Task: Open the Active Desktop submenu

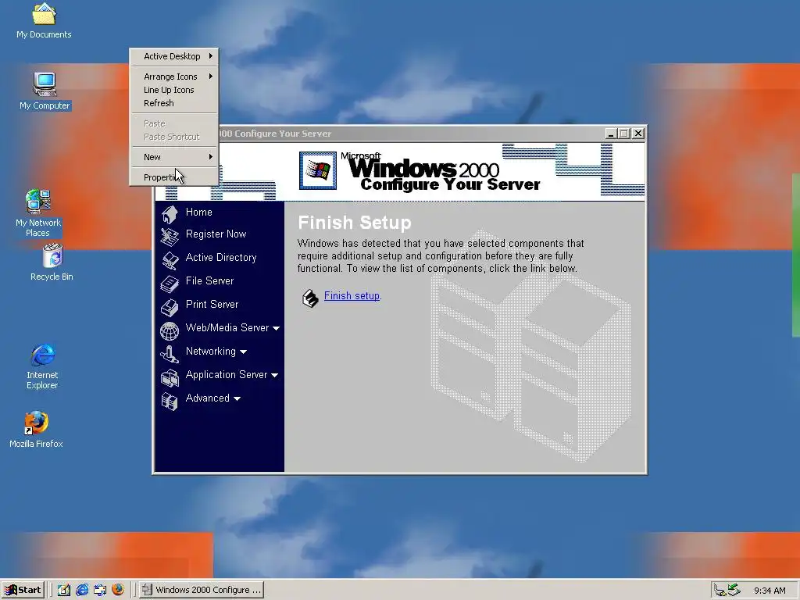Action: tap(174, 56)
